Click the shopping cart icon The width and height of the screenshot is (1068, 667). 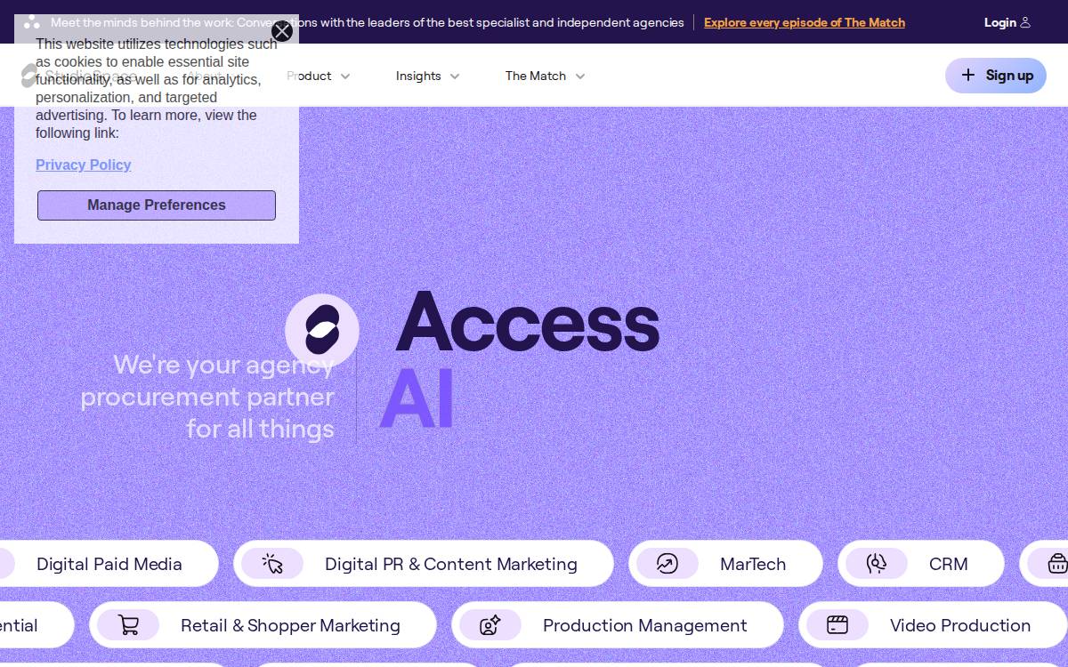(x=129, y=625)
